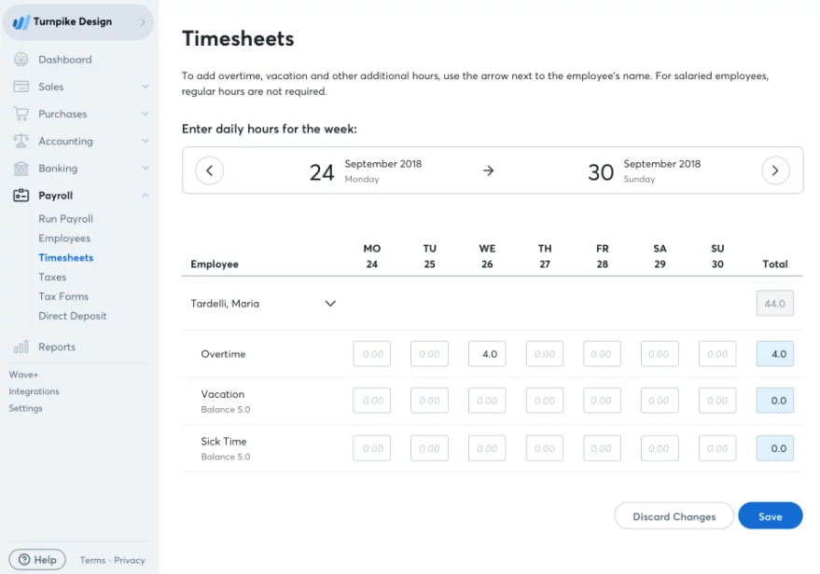Go to the previous week
This screenshot has width=820, height=574.
click(x=209, y=170)
